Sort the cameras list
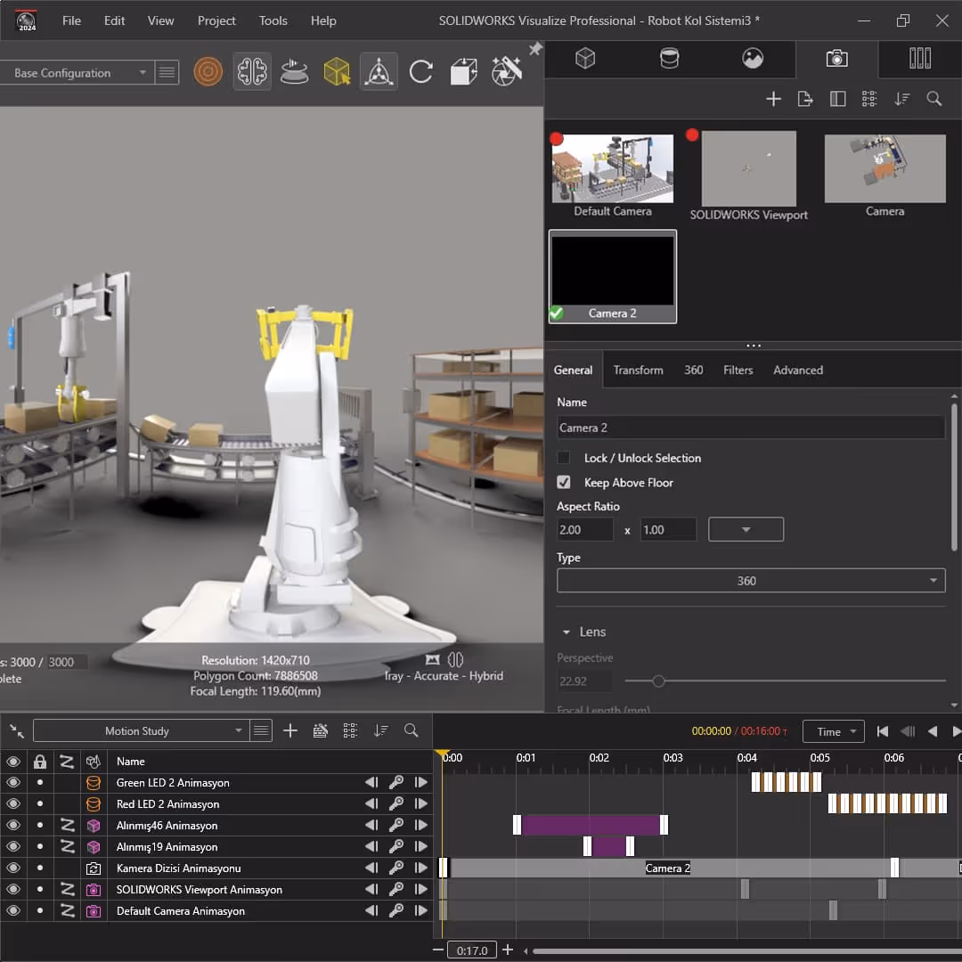 901,99
